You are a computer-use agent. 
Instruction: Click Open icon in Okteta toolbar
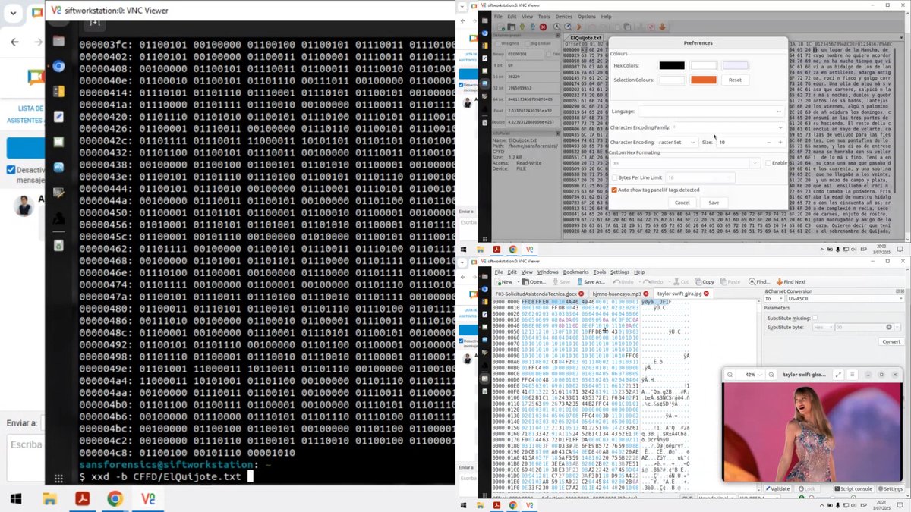point(525,281)
